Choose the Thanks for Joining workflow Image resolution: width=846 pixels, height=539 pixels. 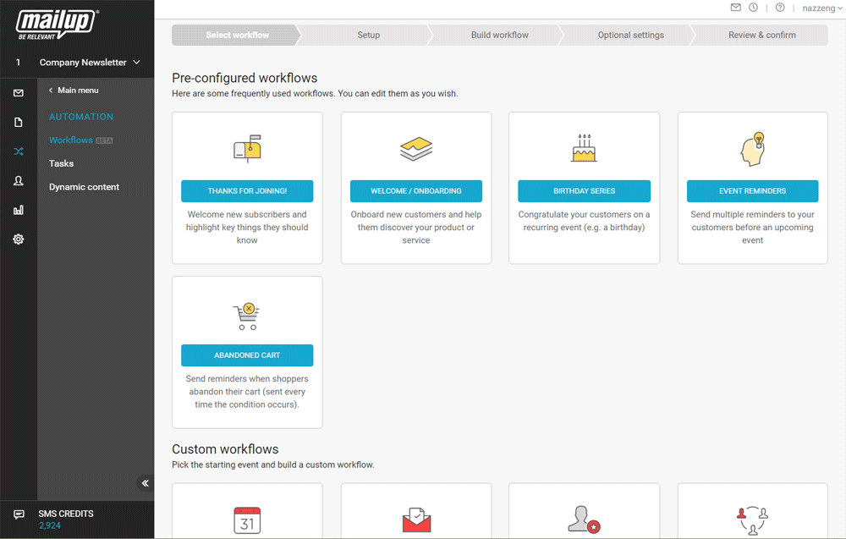tap(247, 191)
